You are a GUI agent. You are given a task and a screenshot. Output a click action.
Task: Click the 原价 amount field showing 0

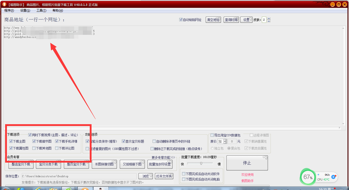click(232, 141)
